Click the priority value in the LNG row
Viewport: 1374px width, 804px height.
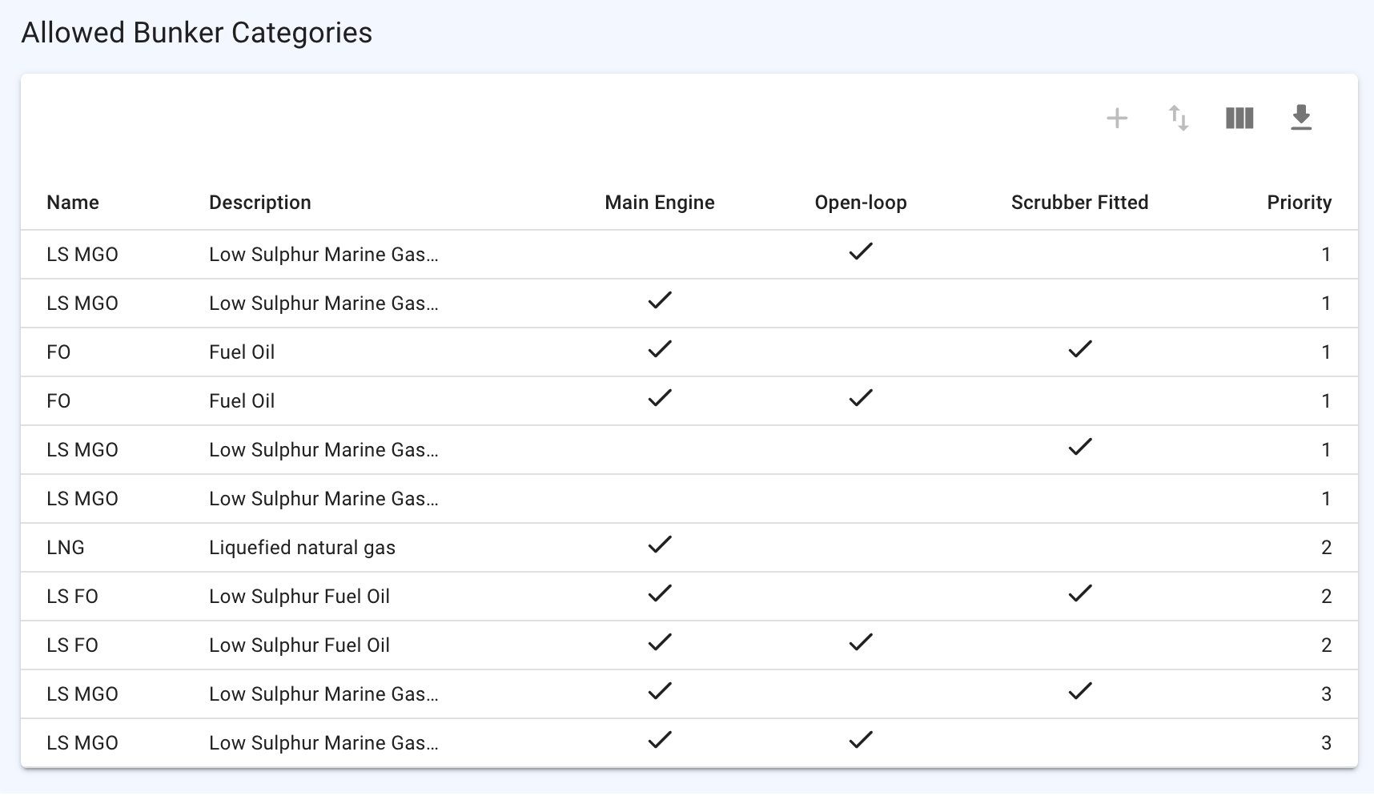[1326, 548]
